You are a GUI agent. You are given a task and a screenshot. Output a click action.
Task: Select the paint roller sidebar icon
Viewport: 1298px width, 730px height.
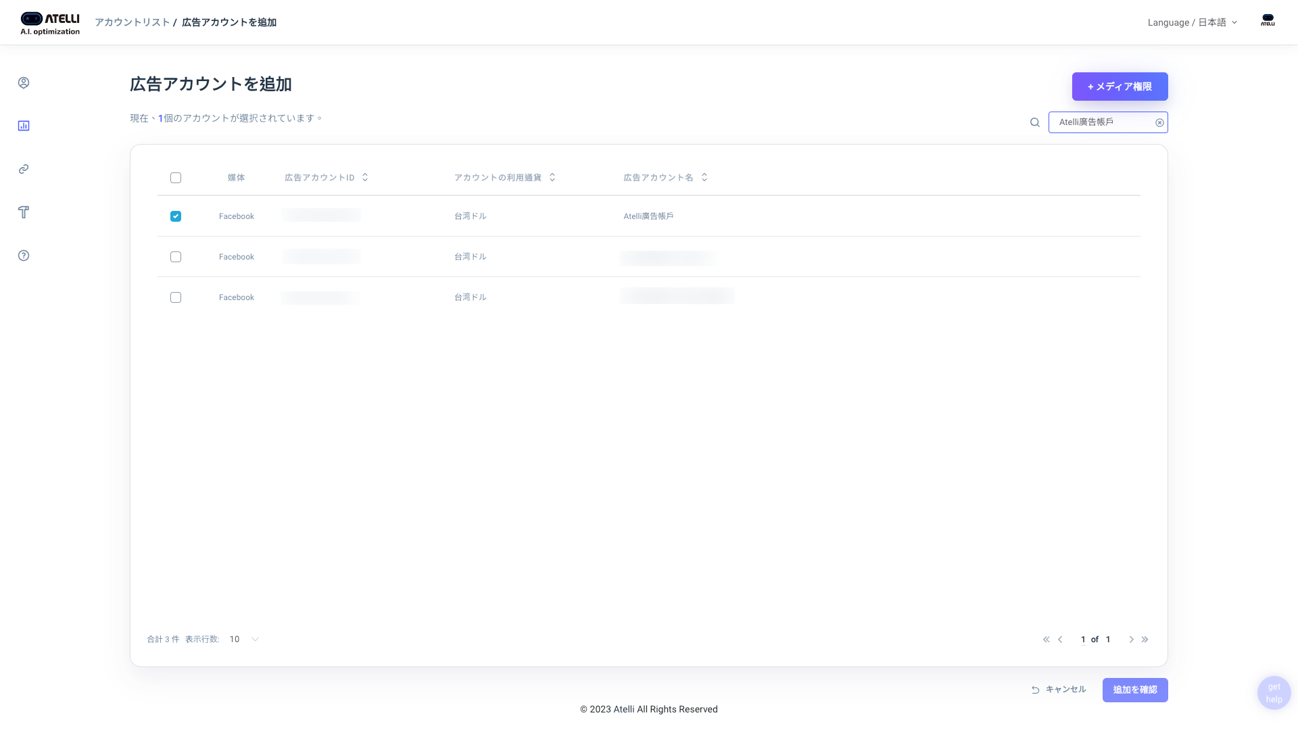(x=24, y=212)
